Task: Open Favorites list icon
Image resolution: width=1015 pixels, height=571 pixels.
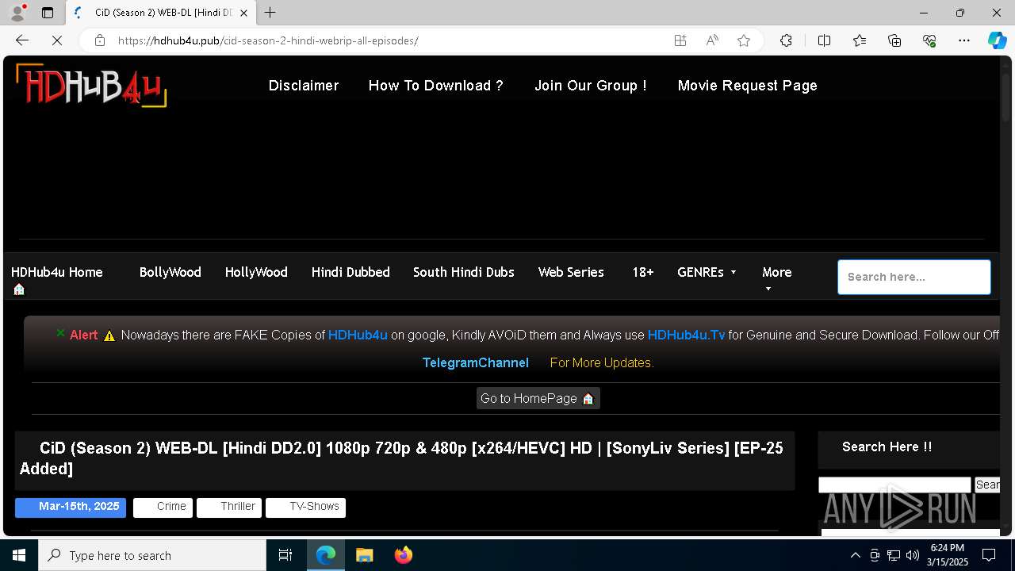Action: [x=860, y=40]
